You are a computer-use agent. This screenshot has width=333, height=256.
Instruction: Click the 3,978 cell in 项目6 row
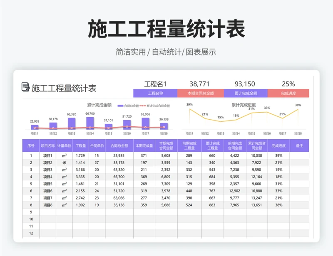click(166, 191)
